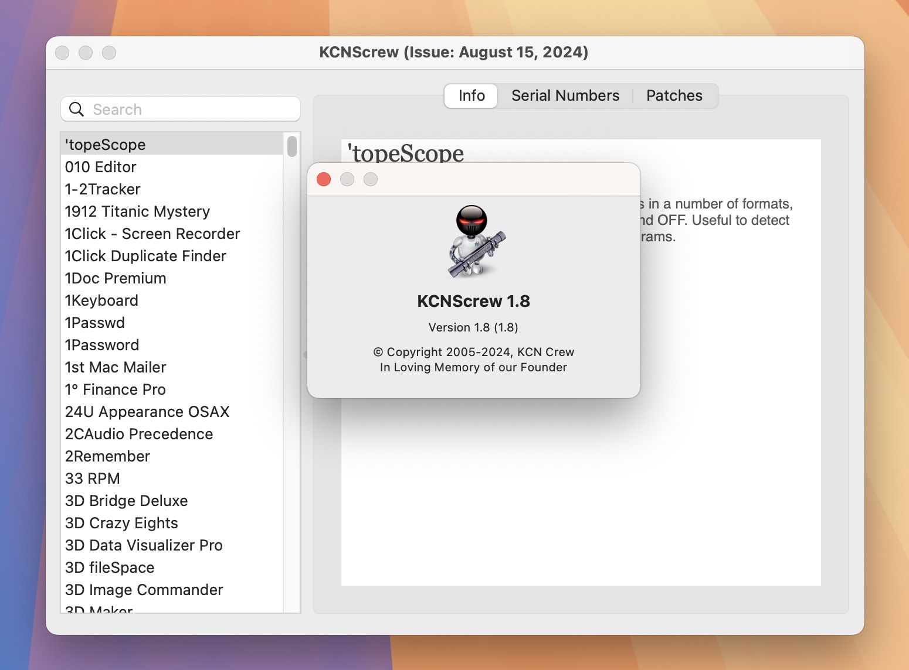Choose 3D Image Commander
The width and height of the screenshot is (909, 670).
tap(172, 590)
